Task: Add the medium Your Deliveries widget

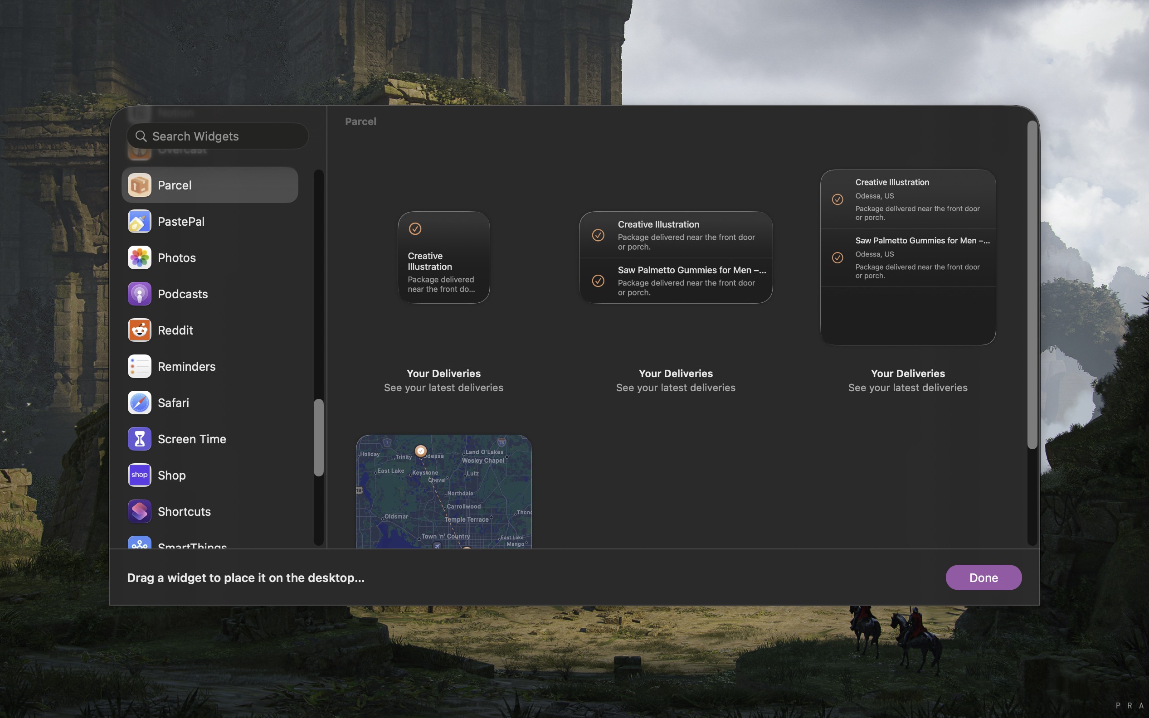Action: [676, 257]
